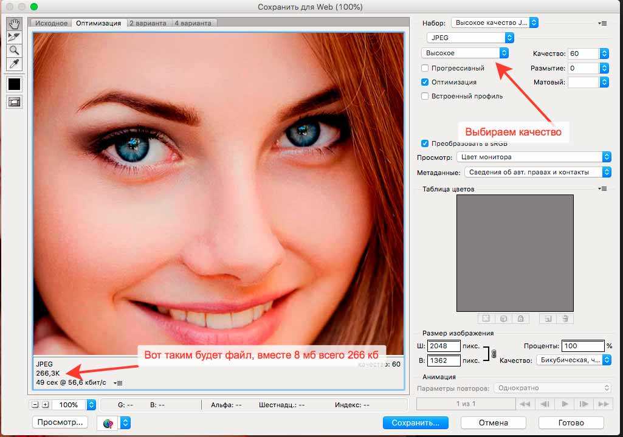
Task: Click the 49 сек @ 56,6 кбит/с text
Action: point(71,382)
